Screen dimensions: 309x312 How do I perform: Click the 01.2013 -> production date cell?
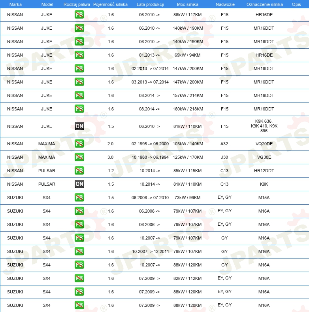(x=149, y=55)
